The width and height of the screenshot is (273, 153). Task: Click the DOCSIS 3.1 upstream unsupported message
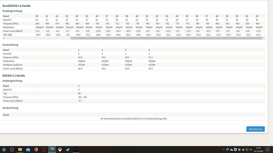(134, 119)
